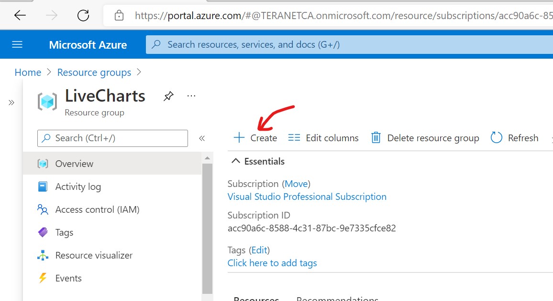This screenshot has width=553, height=301.
Task: Collapse the resource menu with double left chevron
Action: 202,138
